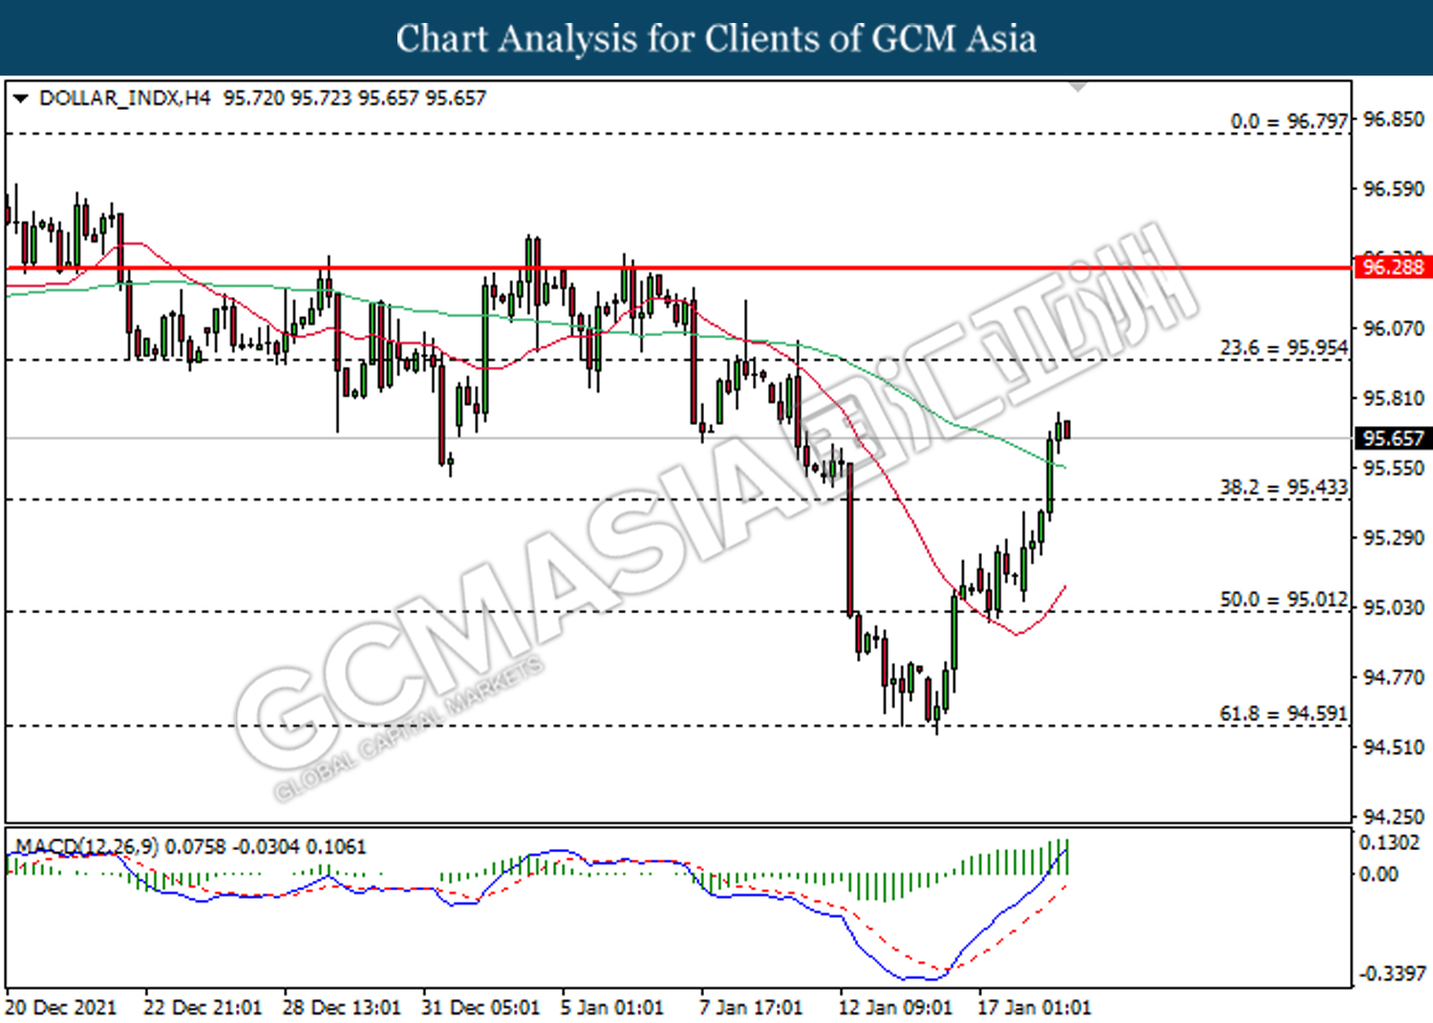This screenshot has height=1023, width=1433.
Task: Select the 38.2 = 95.433 Fibonacci label
Action: pyautogui.click(x=1284, y=487)
